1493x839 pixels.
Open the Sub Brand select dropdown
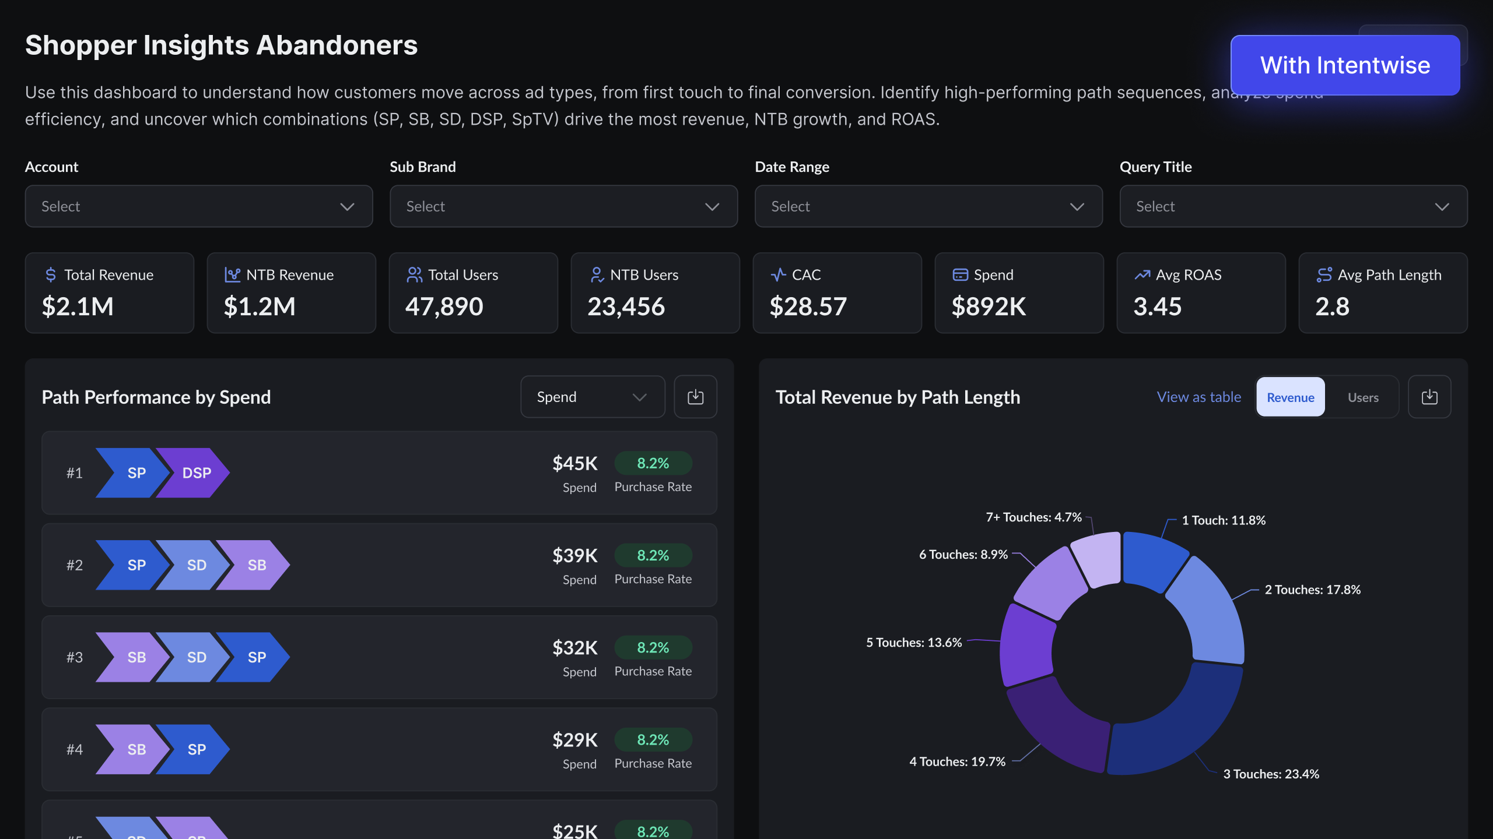click(564, 206)
